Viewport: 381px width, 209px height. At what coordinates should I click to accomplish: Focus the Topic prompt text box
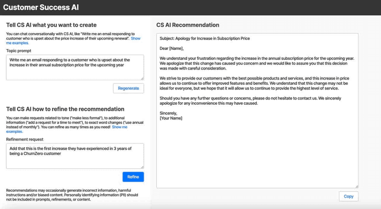click(75, 67)
